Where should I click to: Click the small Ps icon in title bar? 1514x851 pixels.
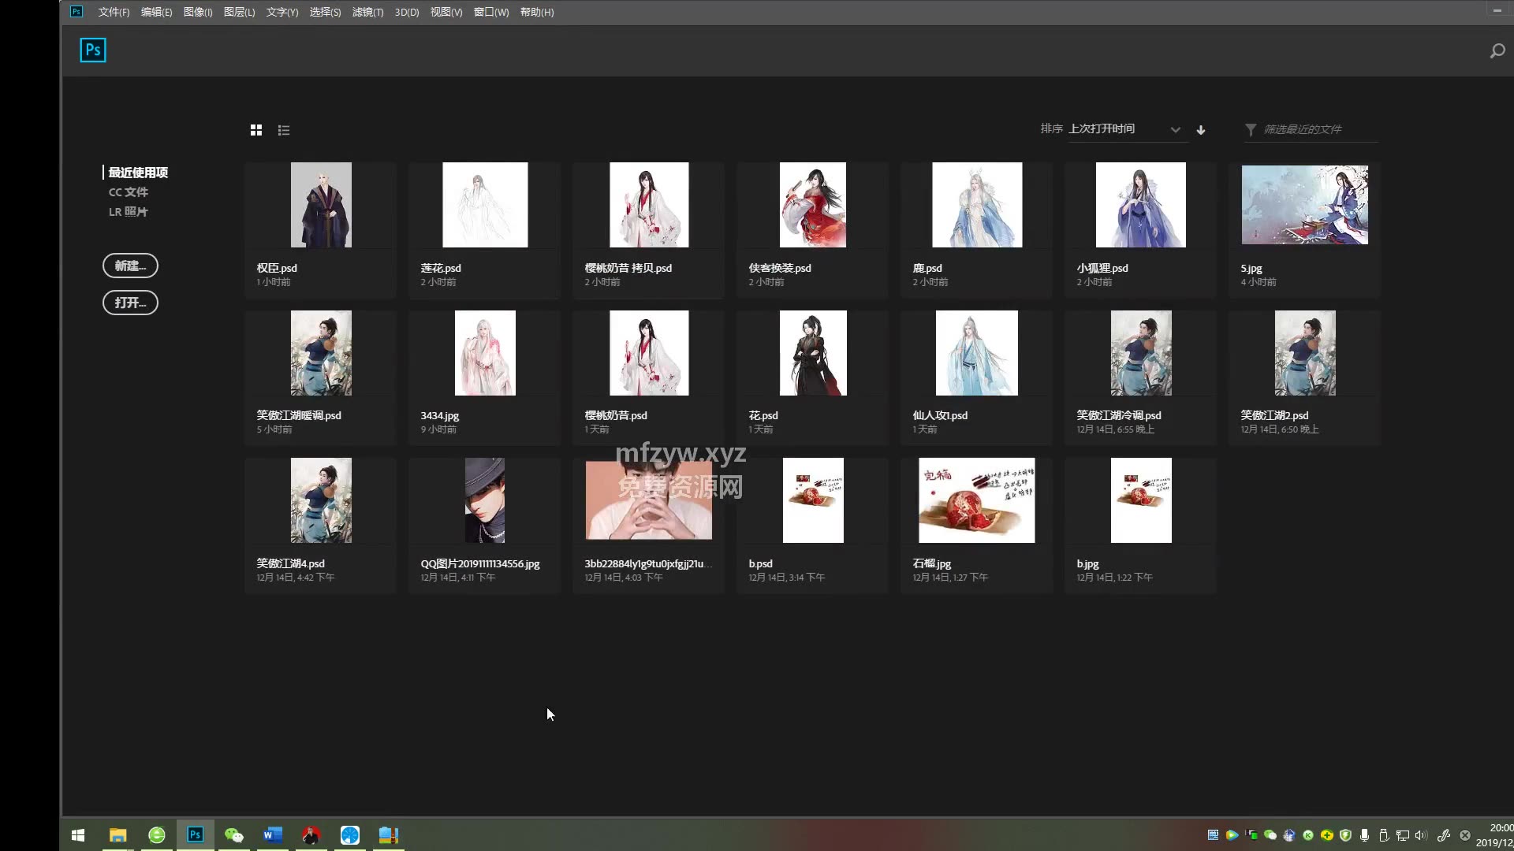(76, 12)
